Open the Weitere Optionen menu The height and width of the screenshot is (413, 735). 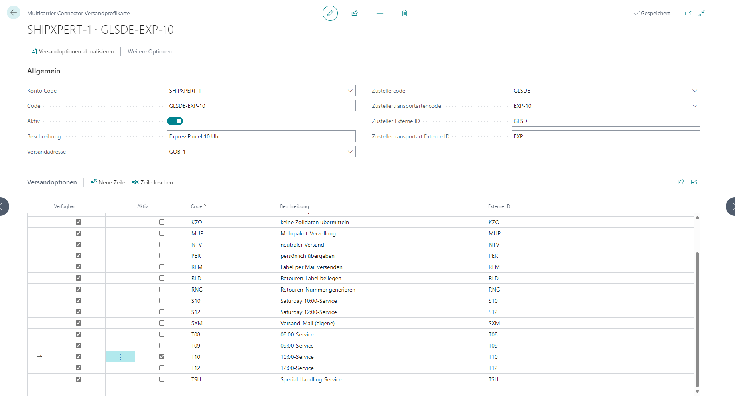pos(150,51)
